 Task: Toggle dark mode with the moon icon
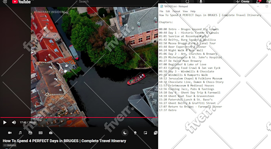(125, 133)
